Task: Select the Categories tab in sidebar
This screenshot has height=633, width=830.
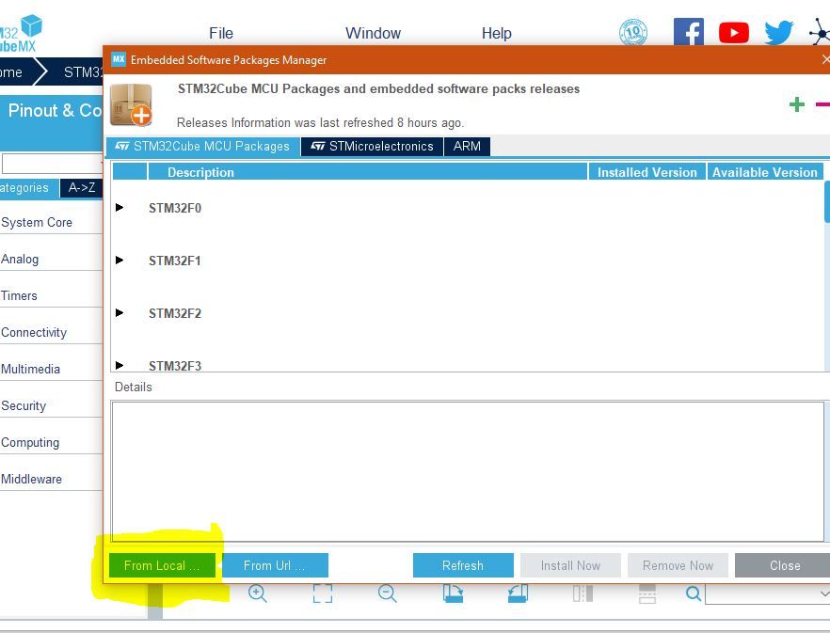Action: point(29,187)
